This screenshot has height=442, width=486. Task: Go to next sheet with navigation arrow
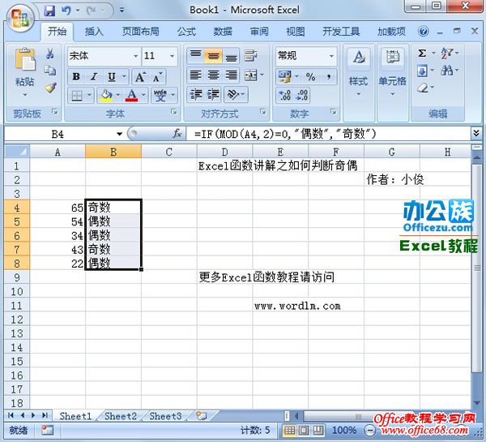(33, 415)
